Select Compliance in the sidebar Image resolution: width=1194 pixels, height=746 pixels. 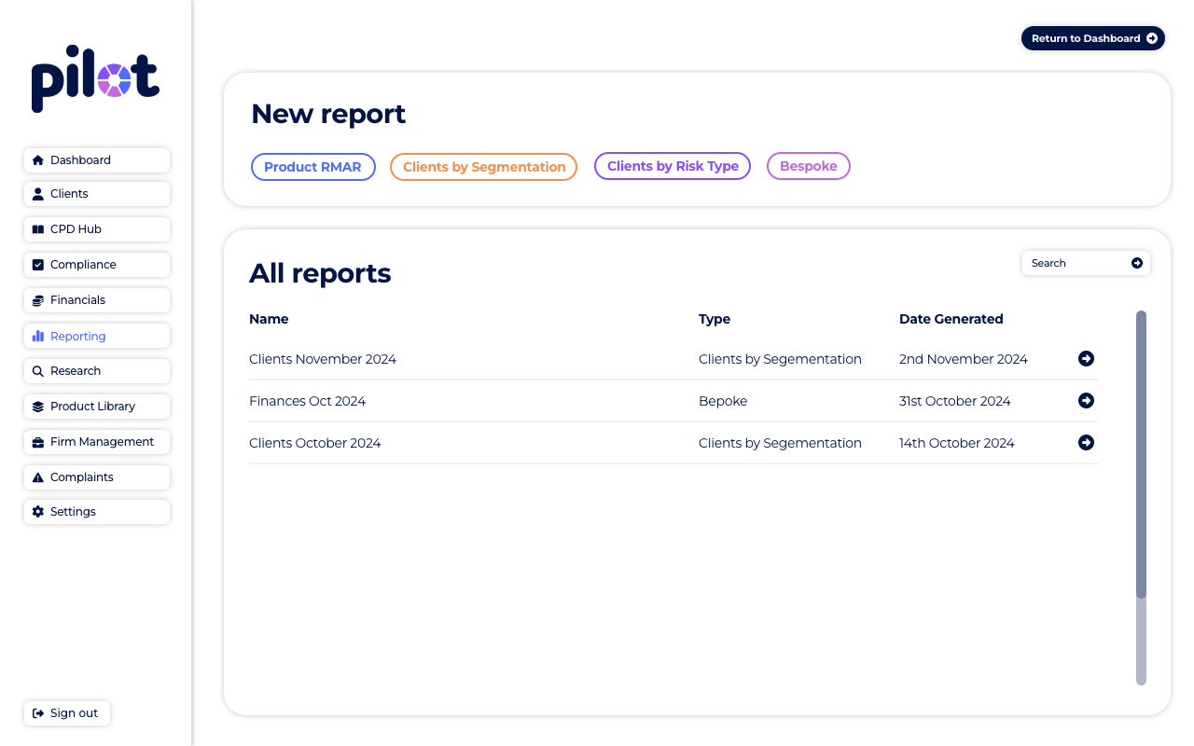97,265
